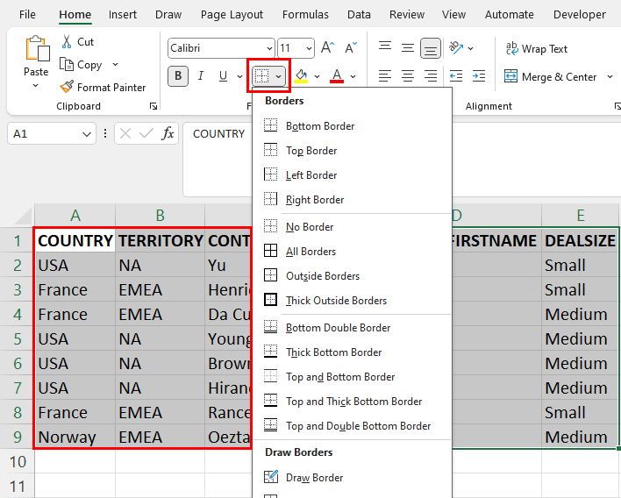The height and width of the screenshot is (498, 621).
Task: Switch to the Page Layout tab
Action: (x=232, y=15)
